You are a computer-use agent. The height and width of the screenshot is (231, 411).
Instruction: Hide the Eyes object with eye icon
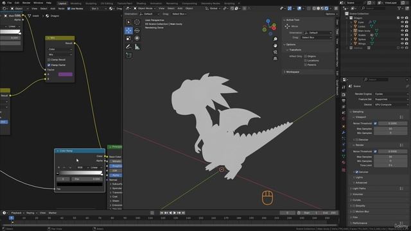click(x=403, y=22)
